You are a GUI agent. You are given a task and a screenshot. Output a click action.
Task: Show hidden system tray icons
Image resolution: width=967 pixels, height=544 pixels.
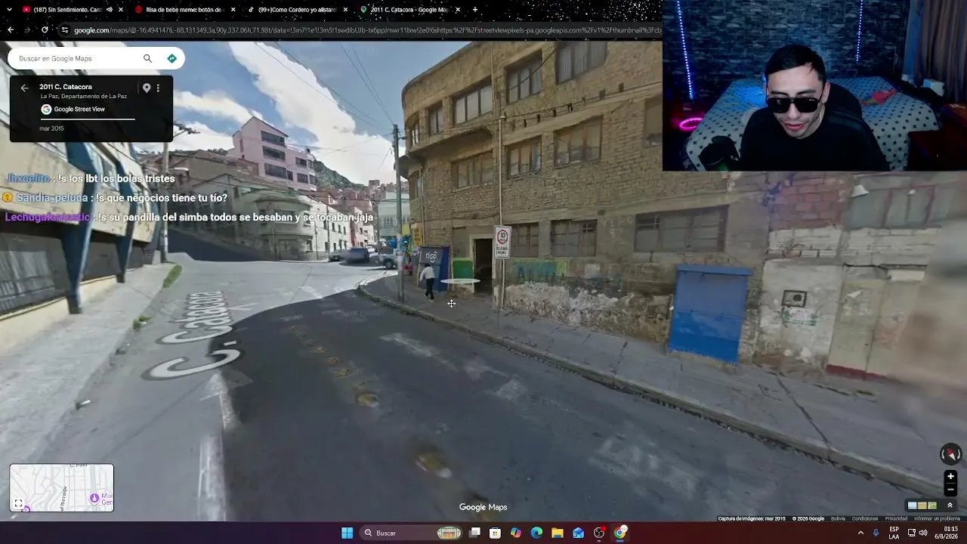[860, 533]
